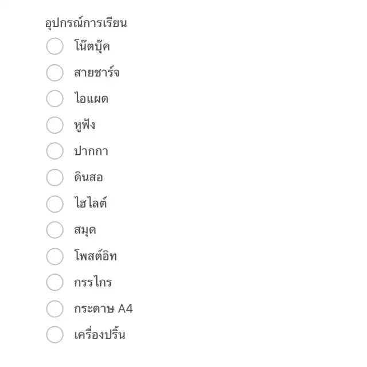This screenshot has height=367, width=367.
Task: Pick the สมุด radio option
Action: [x=55, y=230]
